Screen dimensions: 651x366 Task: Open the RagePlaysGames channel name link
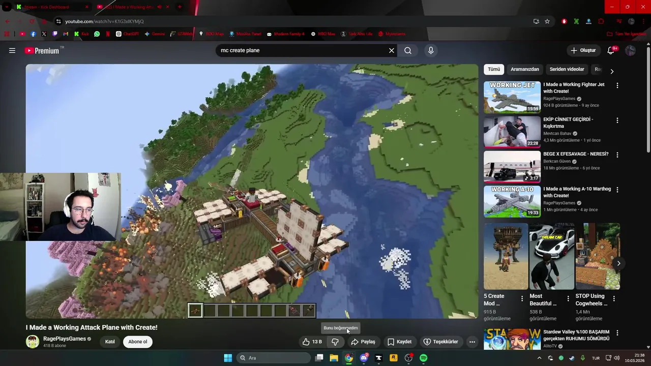pyautogui.click(x=64, y=339)
